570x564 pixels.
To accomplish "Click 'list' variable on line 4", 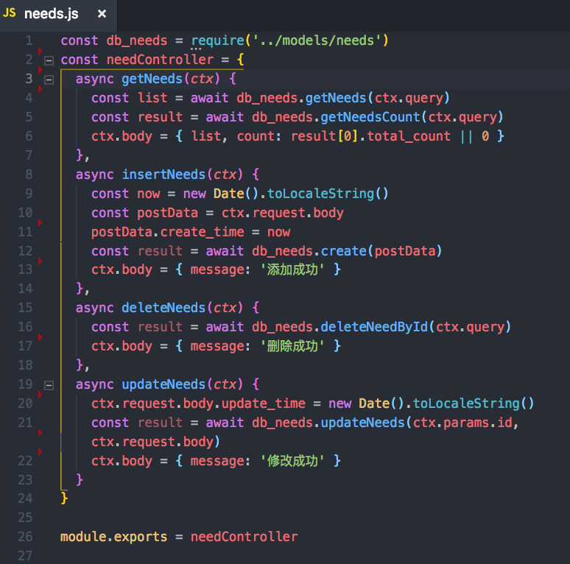I will pyautogui.click(x=152, y=98).
